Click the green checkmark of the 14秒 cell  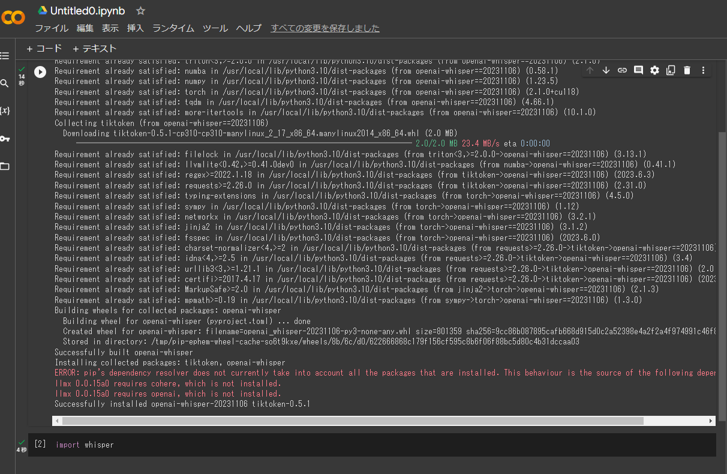point(22,70)
